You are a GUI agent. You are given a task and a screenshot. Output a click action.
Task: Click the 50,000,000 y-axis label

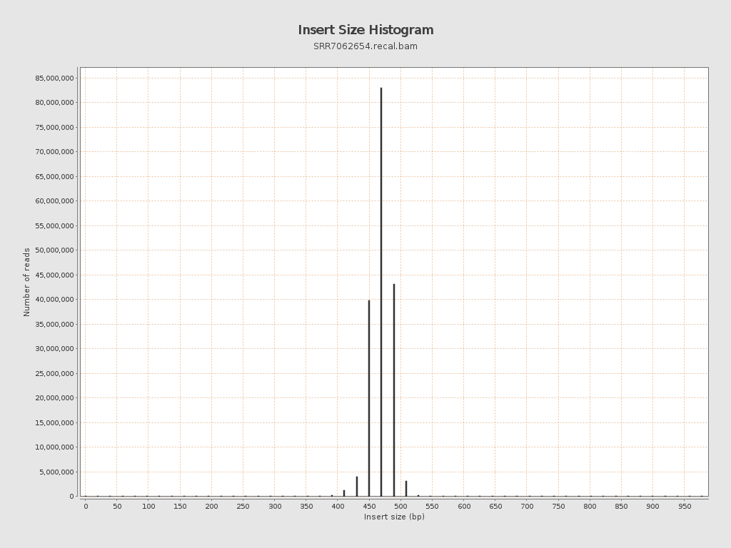pos(54,250)
